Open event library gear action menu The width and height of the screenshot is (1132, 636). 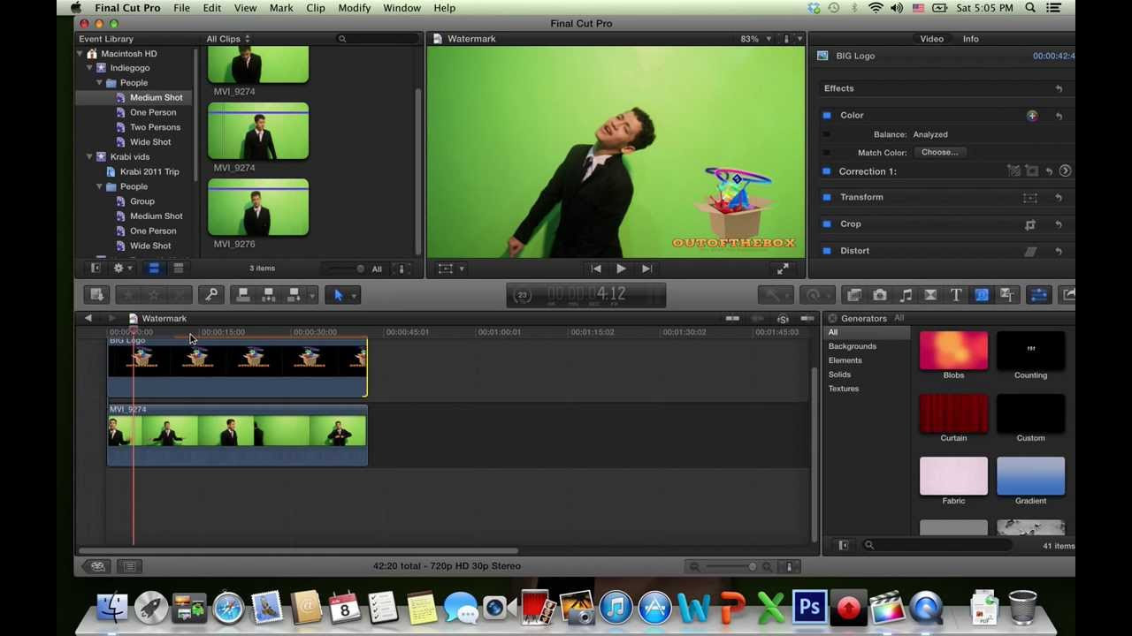(122, 269)
